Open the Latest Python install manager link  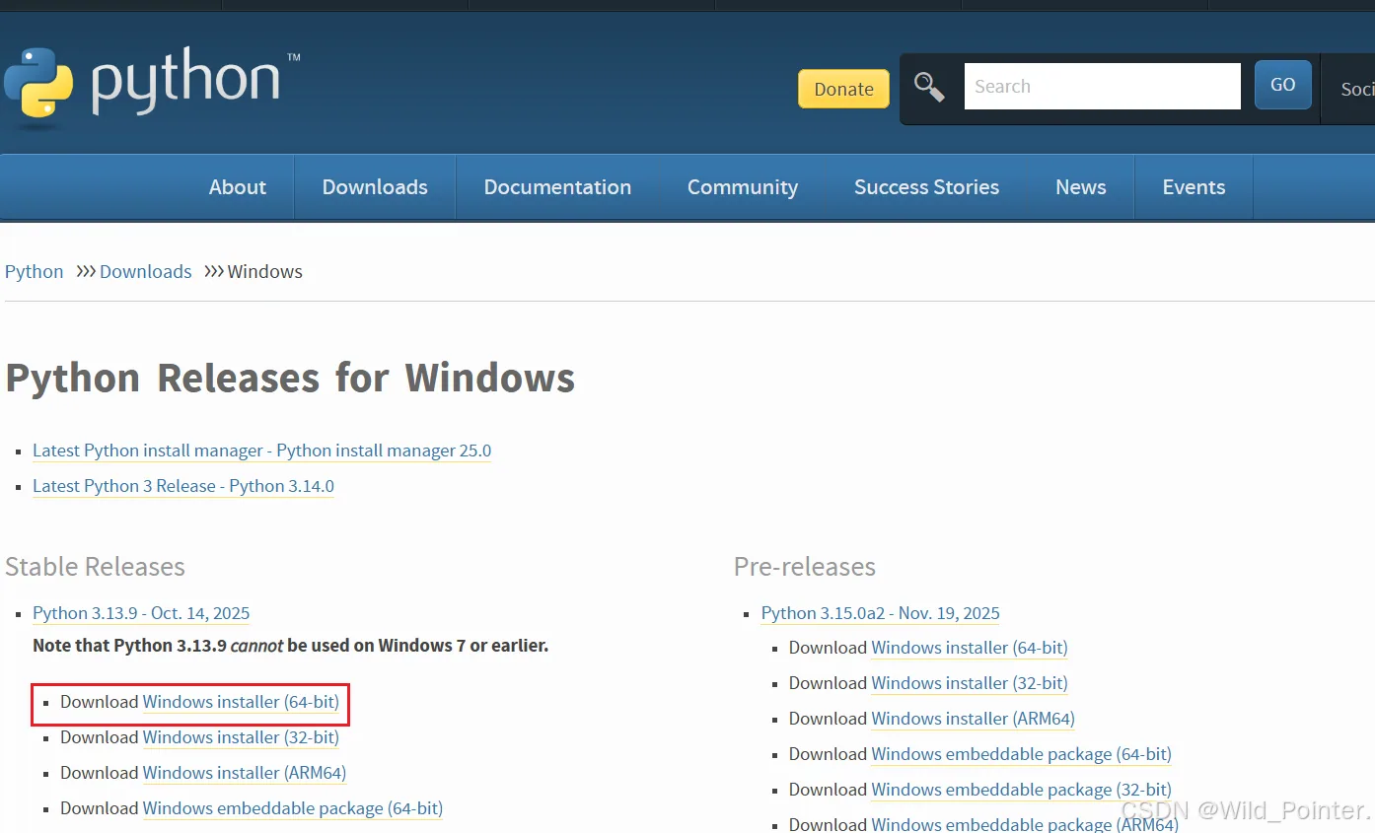click(261, 451)
